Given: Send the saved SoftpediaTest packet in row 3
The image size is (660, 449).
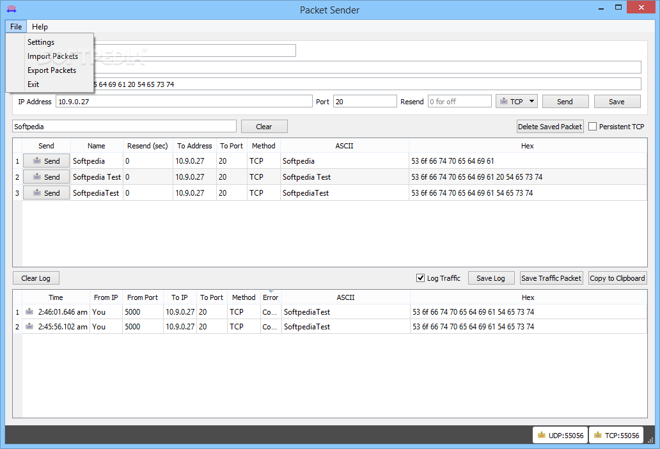Looking at the screenshot, I should click(x=46, y=193).
